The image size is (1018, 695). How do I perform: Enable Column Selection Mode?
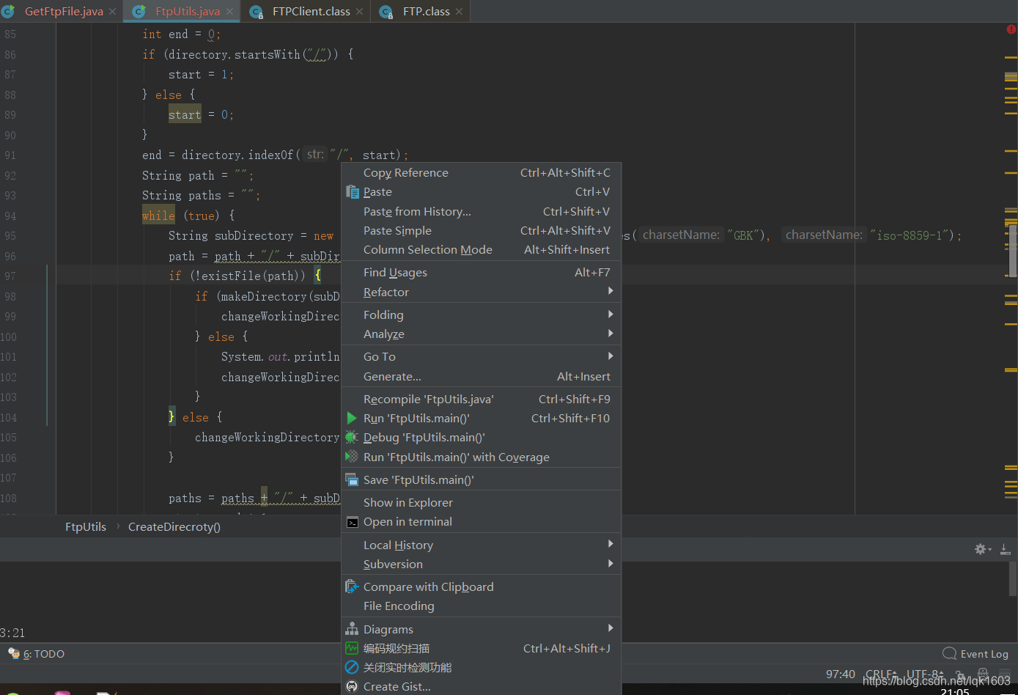[x=427, y=249]
